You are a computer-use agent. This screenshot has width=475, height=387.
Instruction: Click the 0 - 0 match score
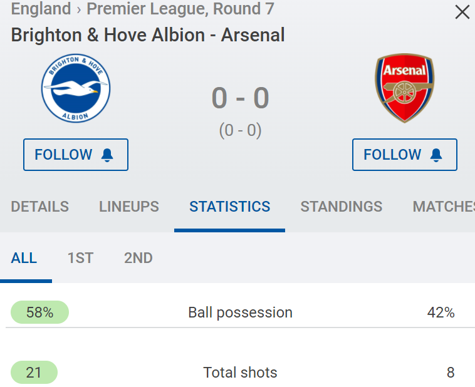pyautogui.click(x=240, y=98)
